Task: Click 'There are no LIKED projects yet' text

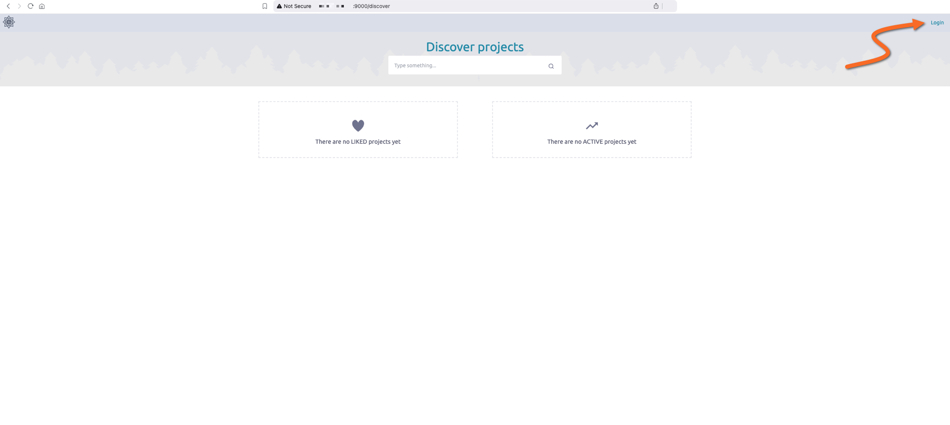Action: click(x=358, y=142)
